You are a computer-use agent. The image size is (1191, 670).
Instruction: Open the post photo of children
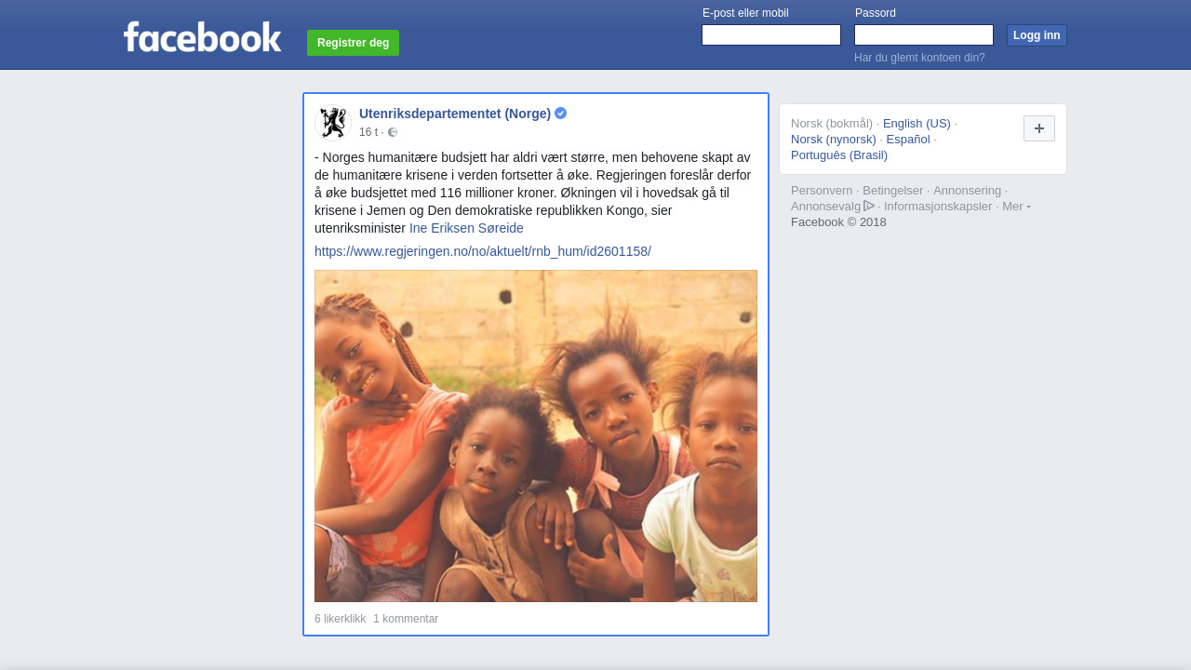click(536, 435)
